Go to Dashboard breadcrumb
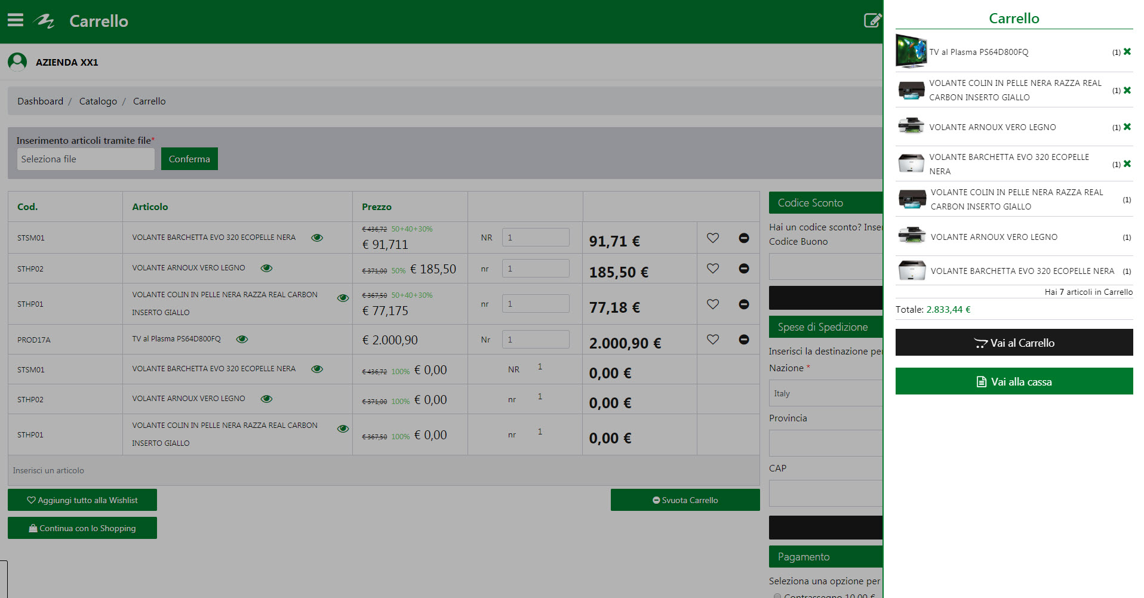This screenshot has height=598, width=1144. click(40, 101)
